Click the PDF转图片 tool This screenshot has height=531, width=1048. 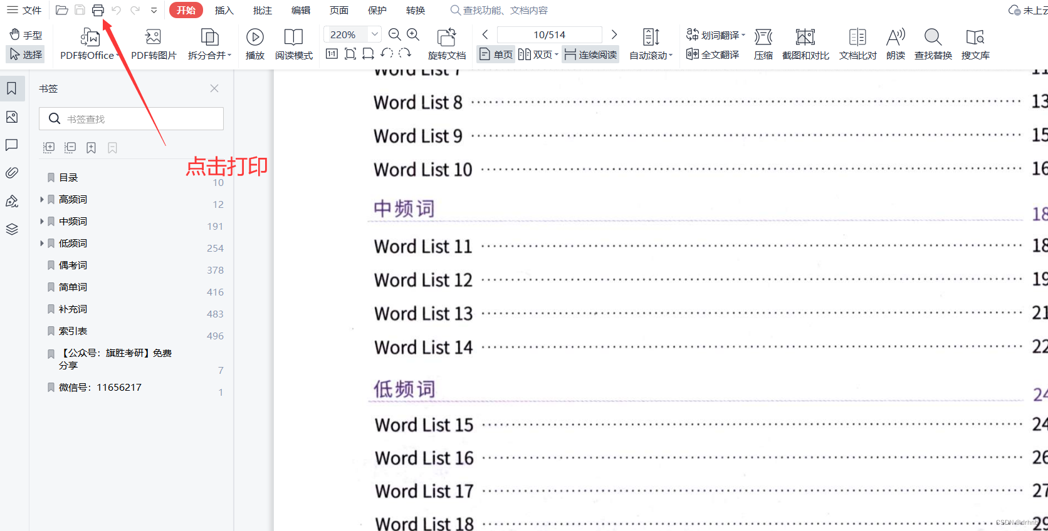tap(154, 44)
